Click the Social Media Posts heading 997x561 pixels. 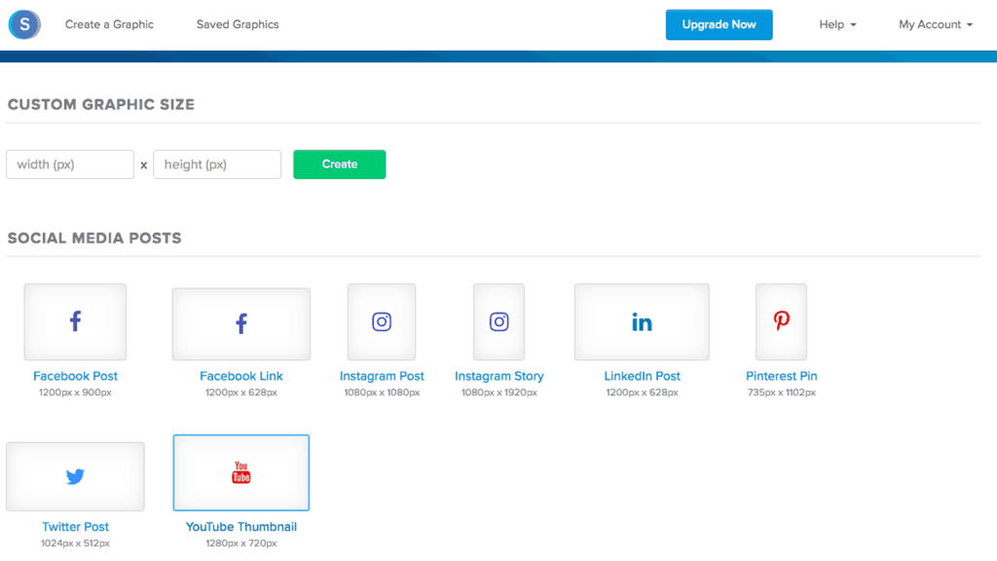click(94, 238)
